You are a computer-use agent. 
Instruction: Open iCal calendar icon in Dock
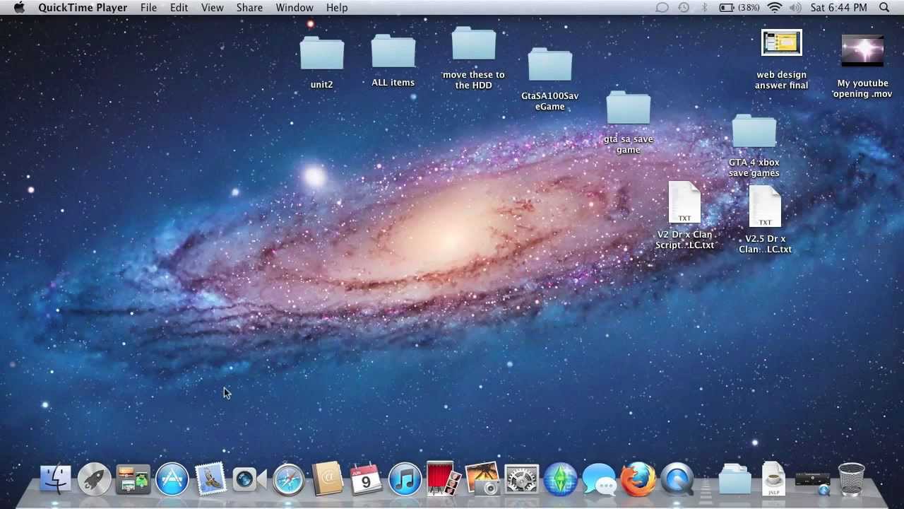[366, 479]
